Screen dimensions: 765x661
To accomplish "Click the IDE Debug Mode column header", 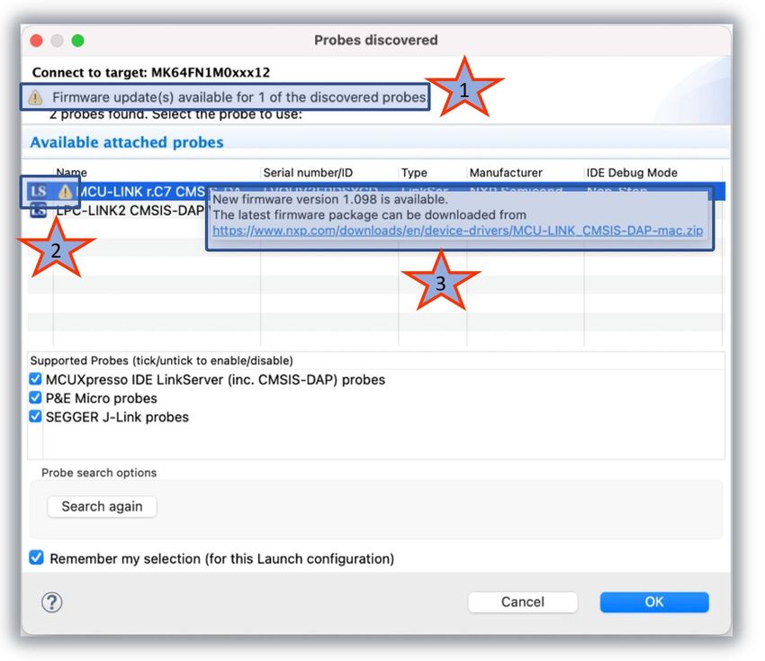I will pos(632,172).
